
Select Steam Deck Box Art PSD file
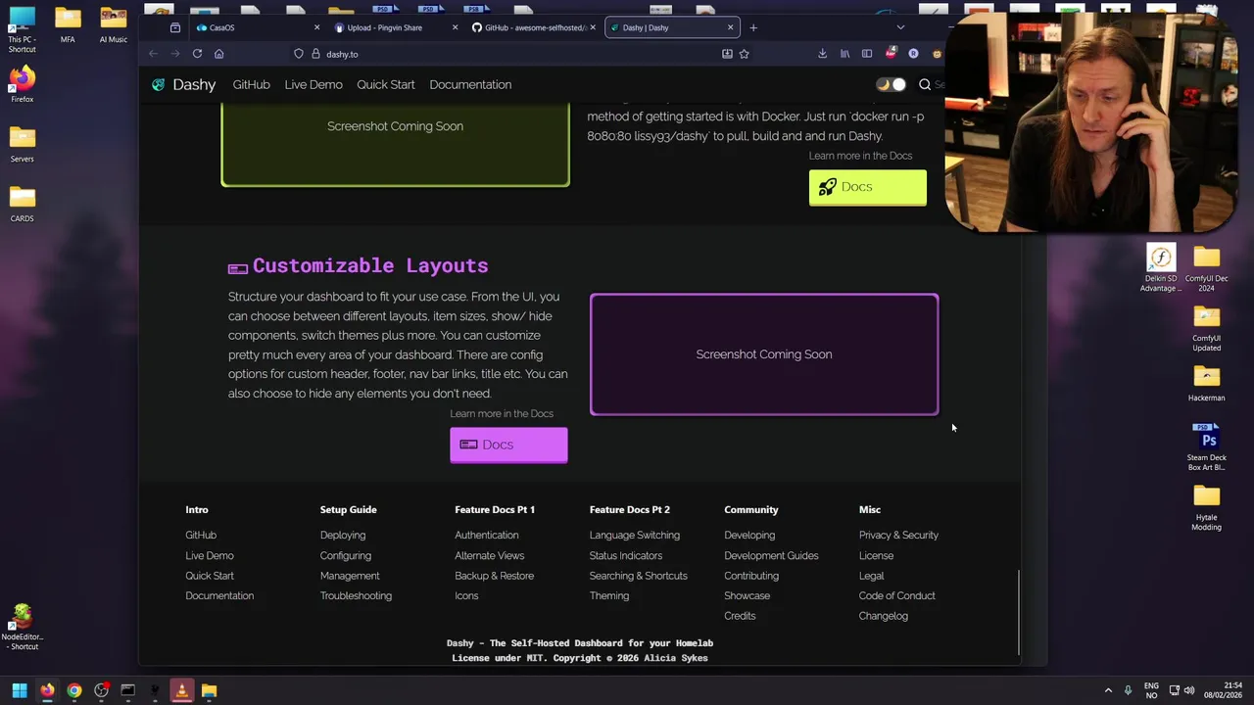[x=1206, y=446]
